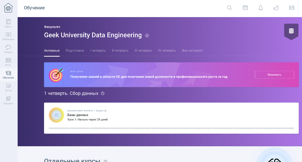The height and width of the screenshot is (162, 302).
Task: Open Вебинары in the sidebar
Action: [x=8, y=36]
